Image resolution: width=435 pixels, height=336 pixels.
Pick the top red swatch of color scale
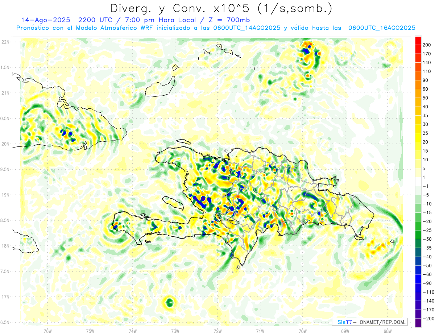pyautogui.click(x=418, y=40)
